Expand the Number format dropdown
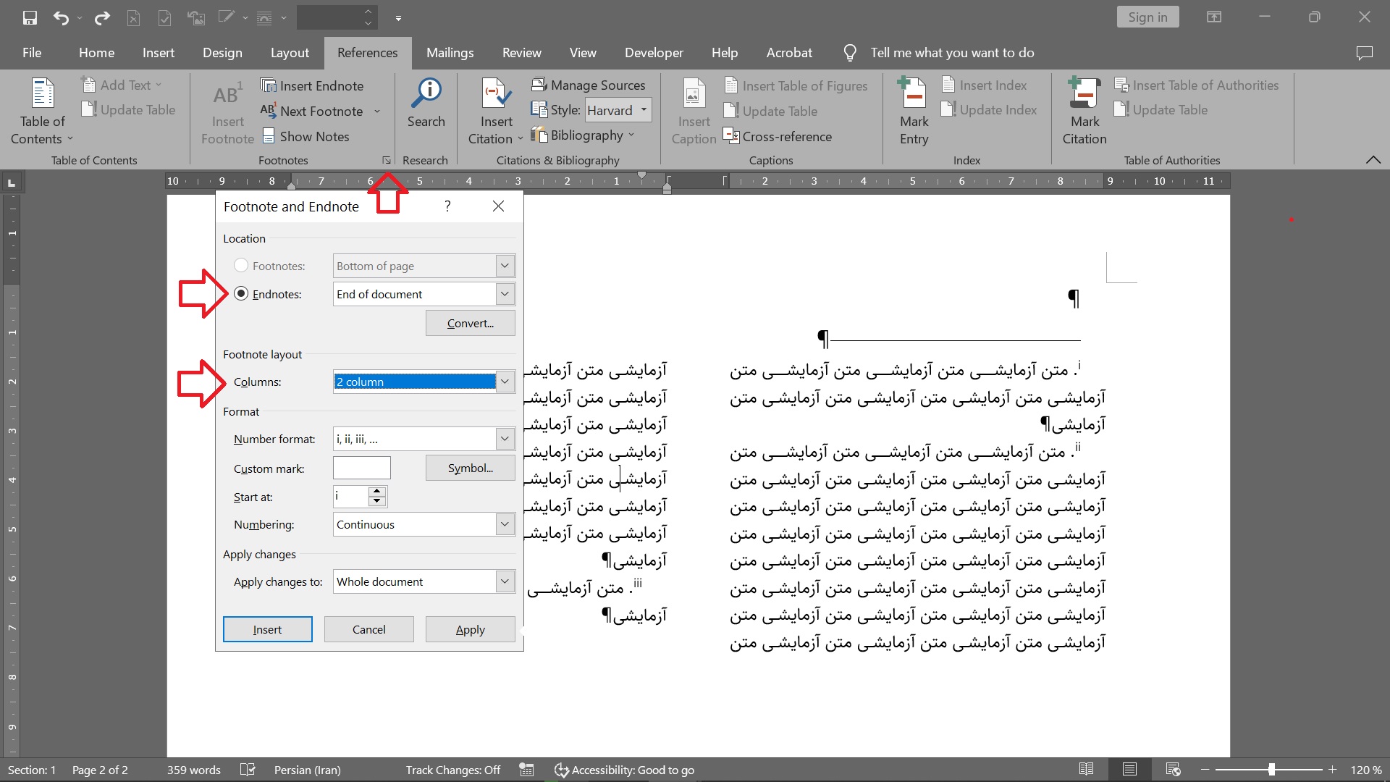Viewport: 1390px width, 782px height. tap(505, 438)
